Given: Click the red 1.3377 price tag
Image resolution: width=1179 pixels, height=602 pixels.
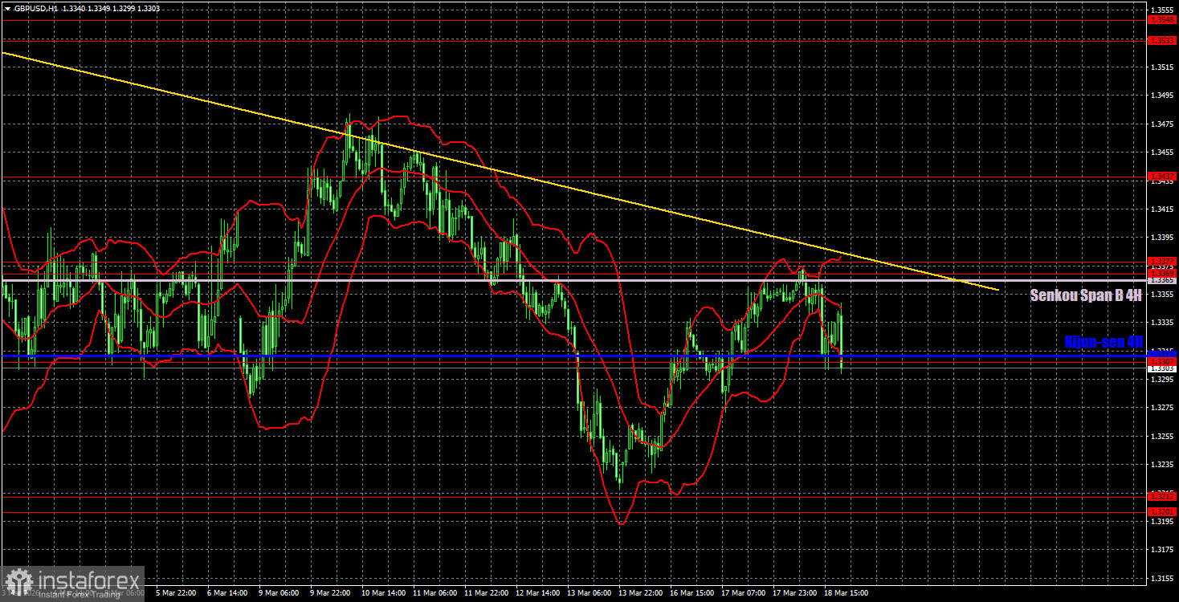Looking at the screenshot, I should click(1162, 261).
